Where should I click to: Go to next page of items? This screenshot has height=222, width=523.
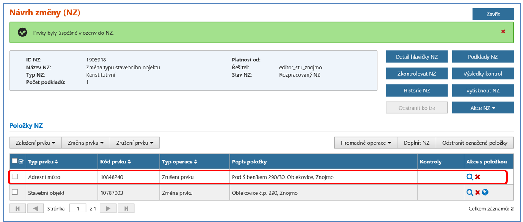[108, 208]
